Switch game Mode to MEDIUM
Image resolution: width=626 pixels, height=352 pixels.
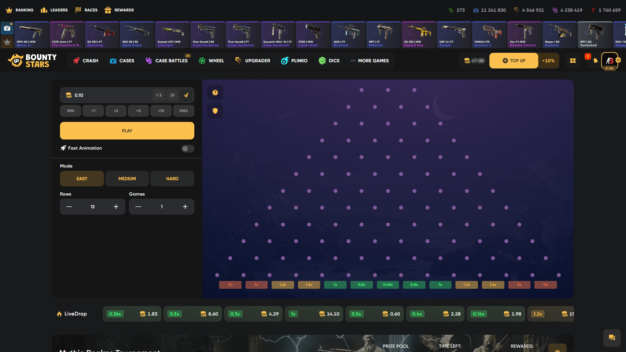(127, 178)
